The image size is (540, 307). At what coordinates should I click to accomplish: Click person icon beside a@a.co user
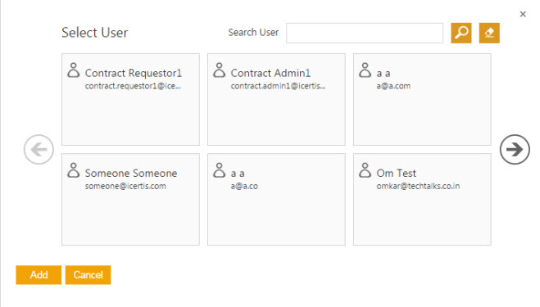click(x=219, y=170)
